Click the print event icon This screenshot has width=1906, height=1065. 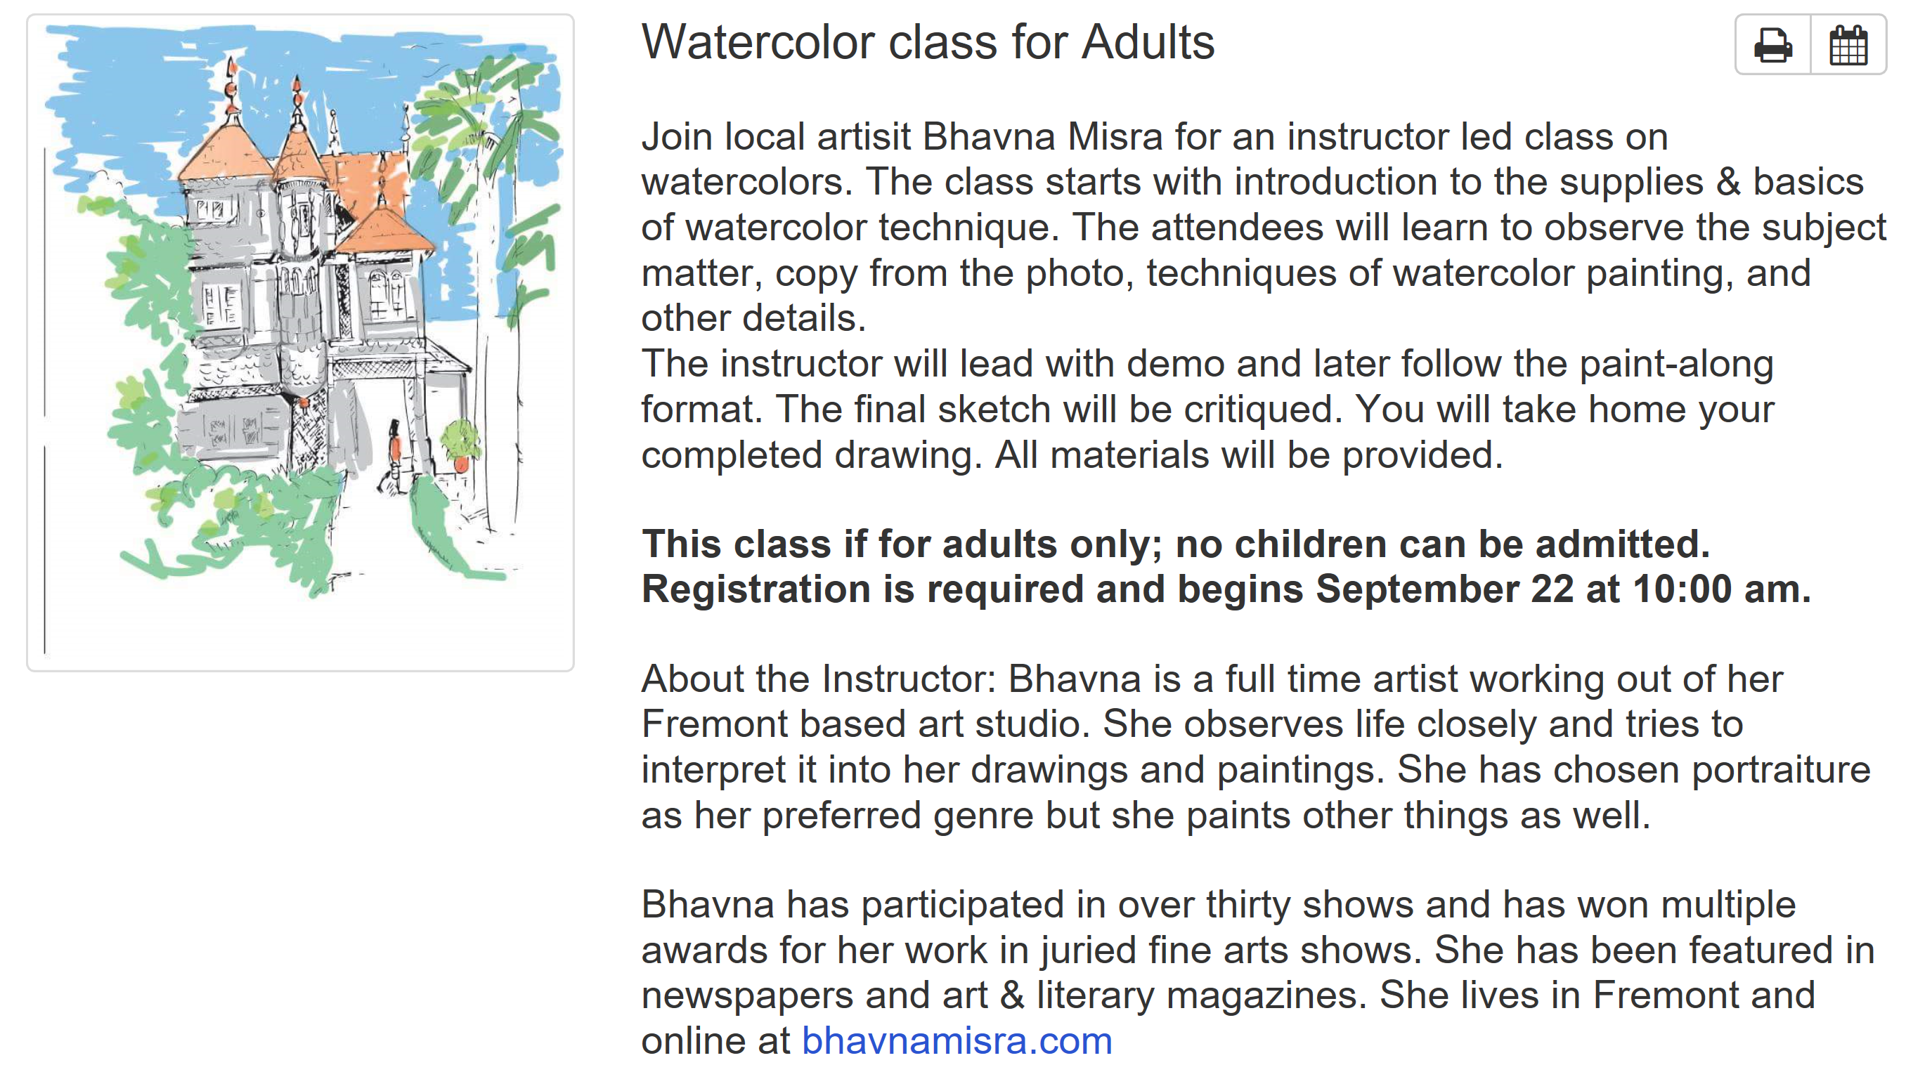click(x=1772, y=45)
